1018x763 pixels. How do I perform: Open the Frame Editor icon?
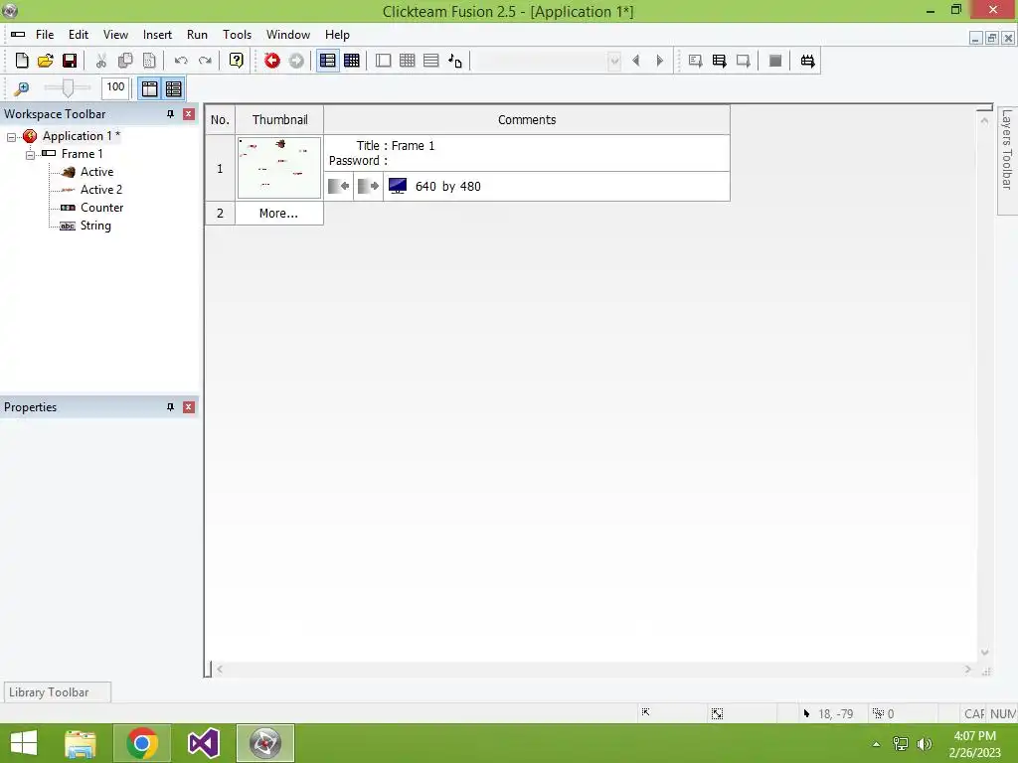tap(383, 61)
